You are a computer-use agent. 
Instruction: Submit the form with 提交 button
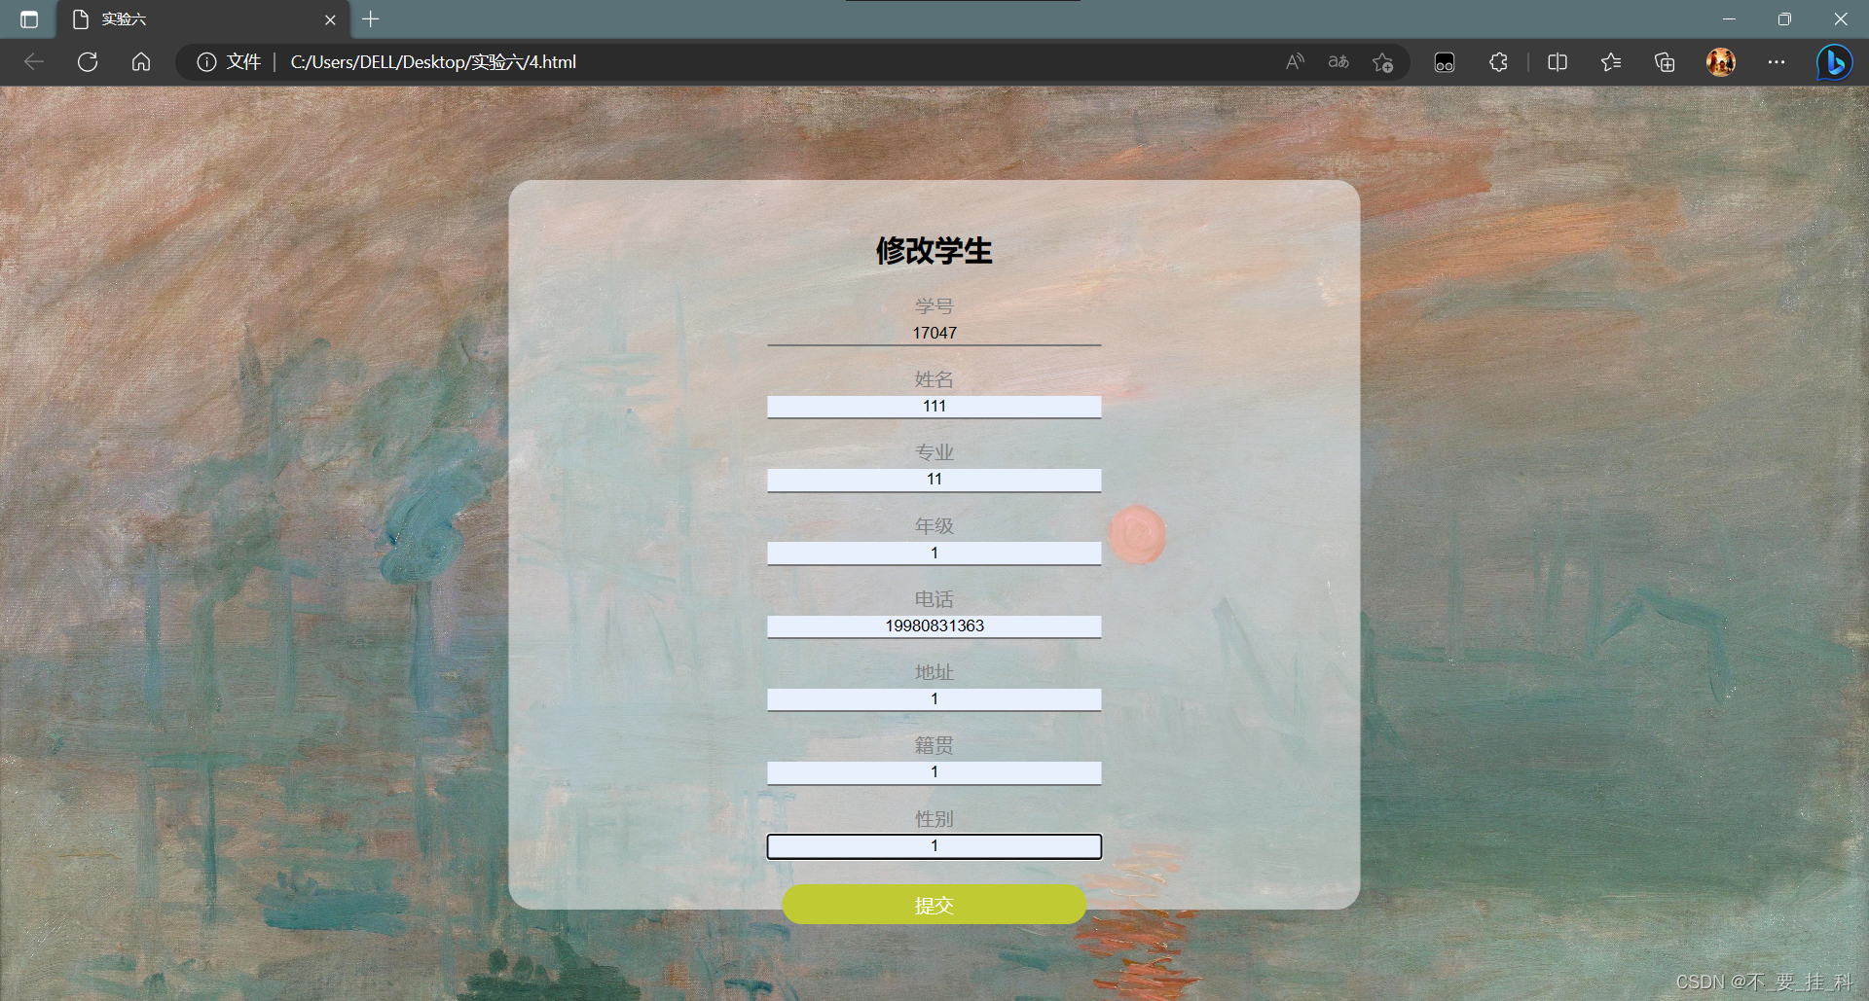pos(934,905)
